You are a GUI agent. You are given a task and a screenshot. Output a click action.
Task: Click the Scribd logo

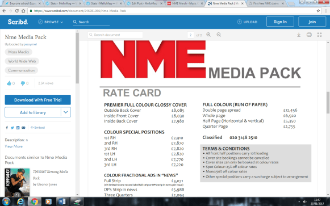18,22
